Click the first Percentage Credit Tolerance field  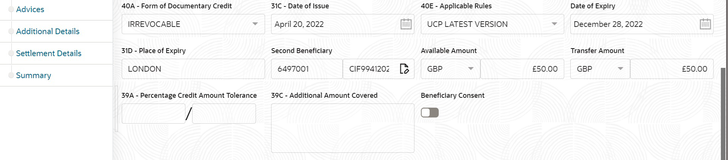[153, 114]
